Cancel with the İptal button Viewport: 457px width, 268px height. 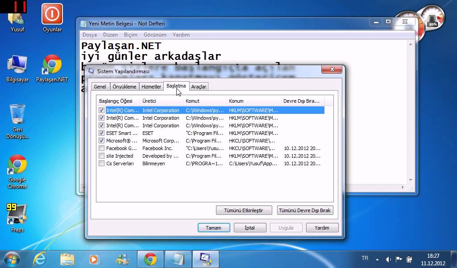(x=250, y=228)
